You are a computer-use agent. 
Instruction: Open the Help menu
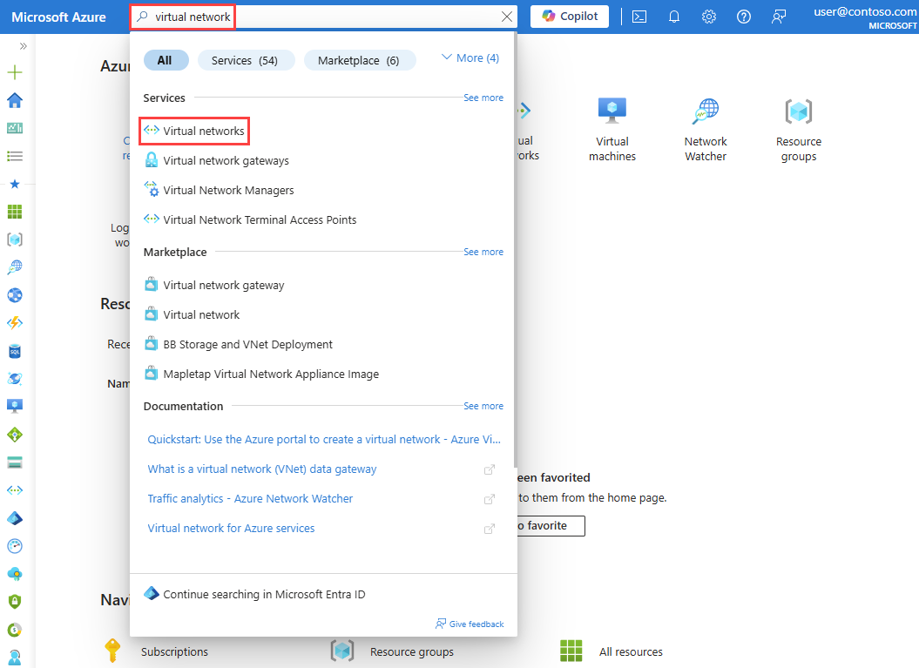point(743,17)
